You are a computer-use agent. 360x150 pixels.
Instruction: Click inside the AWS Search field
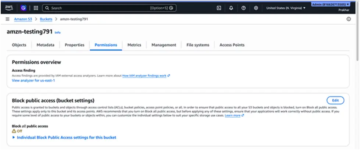coord(109,8)
